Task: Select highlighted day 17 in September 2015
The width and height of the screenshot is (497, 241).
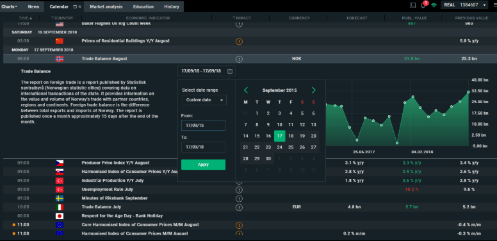Action: pos(279,136)
